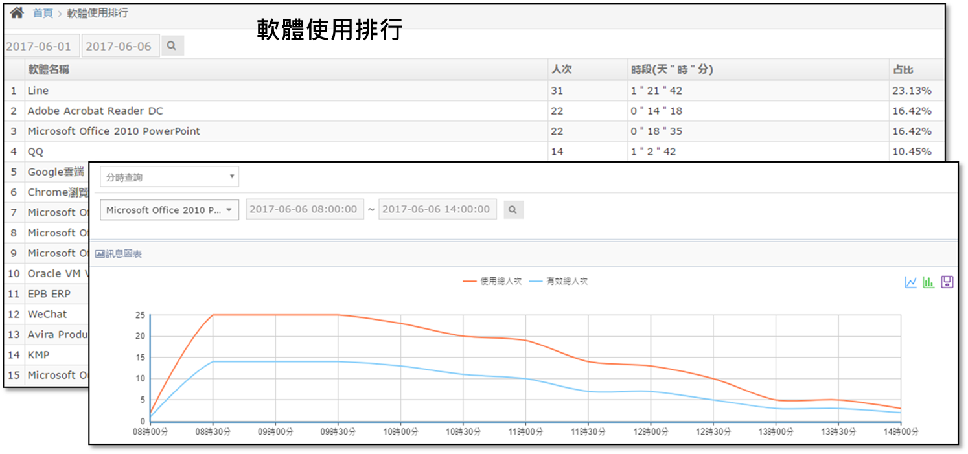Screen dimensions: 968x454
Task: Open the 分時查詢 query type dropdown
Action: click(169, 177)
